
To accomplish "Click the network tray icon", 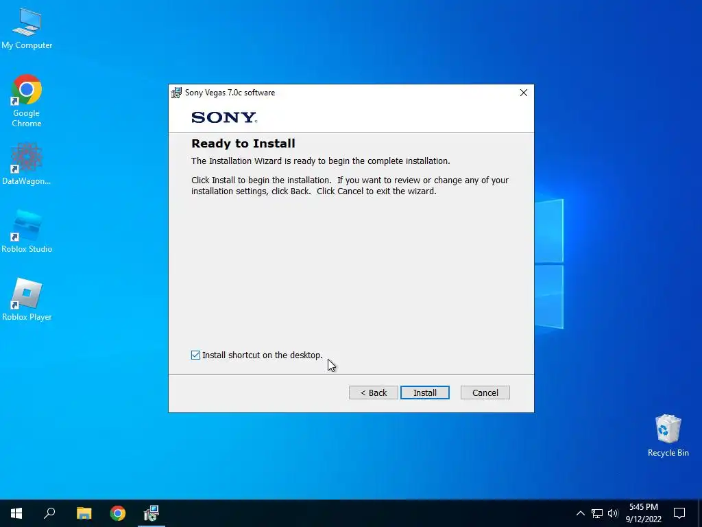I will [597, 513].
